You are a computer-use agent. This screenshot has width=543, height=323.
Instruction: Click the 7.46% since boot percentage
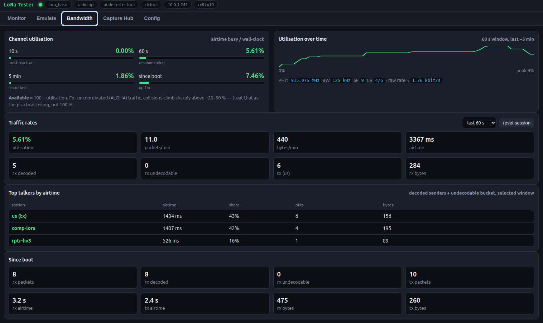click(255, 76)
